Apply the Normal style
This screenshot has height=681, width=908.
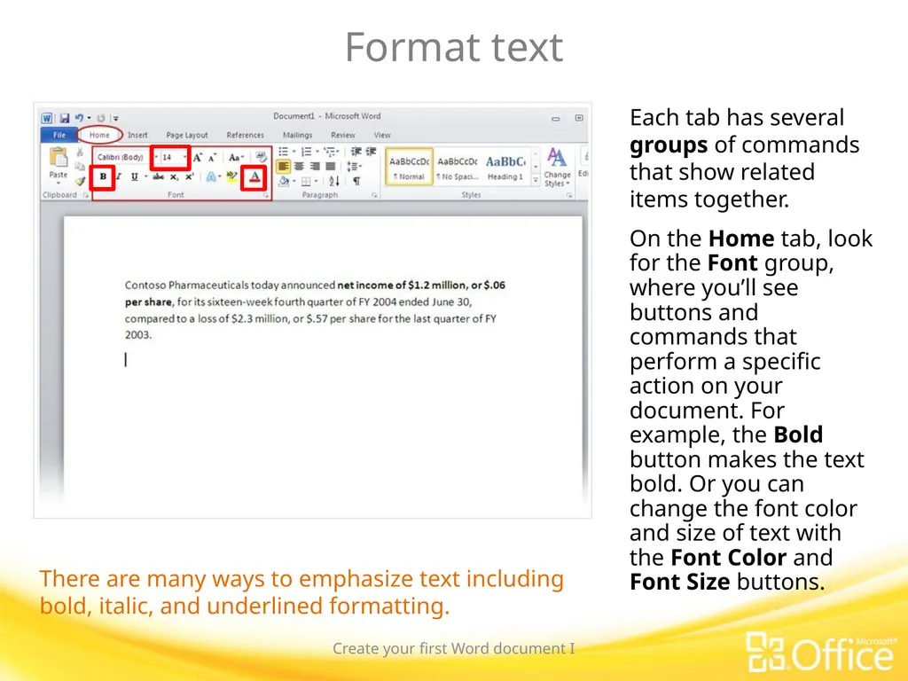(409, 168)
